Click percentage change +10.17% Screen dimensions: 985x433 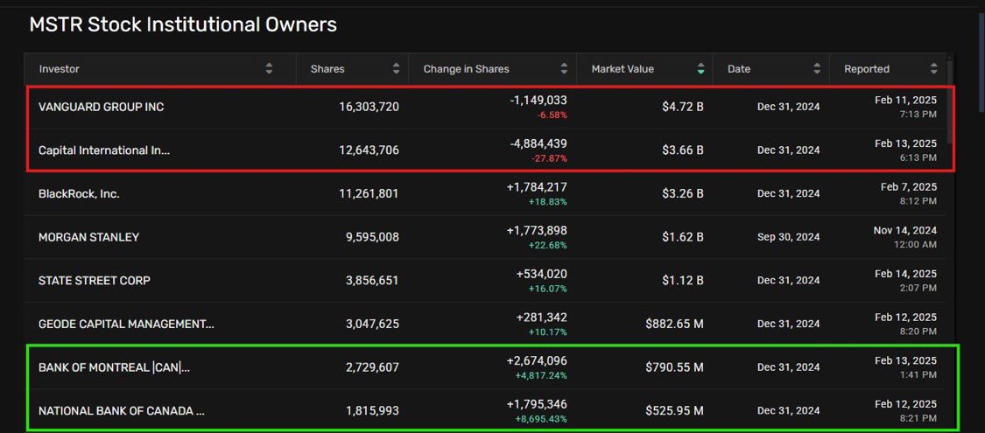coord(548,332)
